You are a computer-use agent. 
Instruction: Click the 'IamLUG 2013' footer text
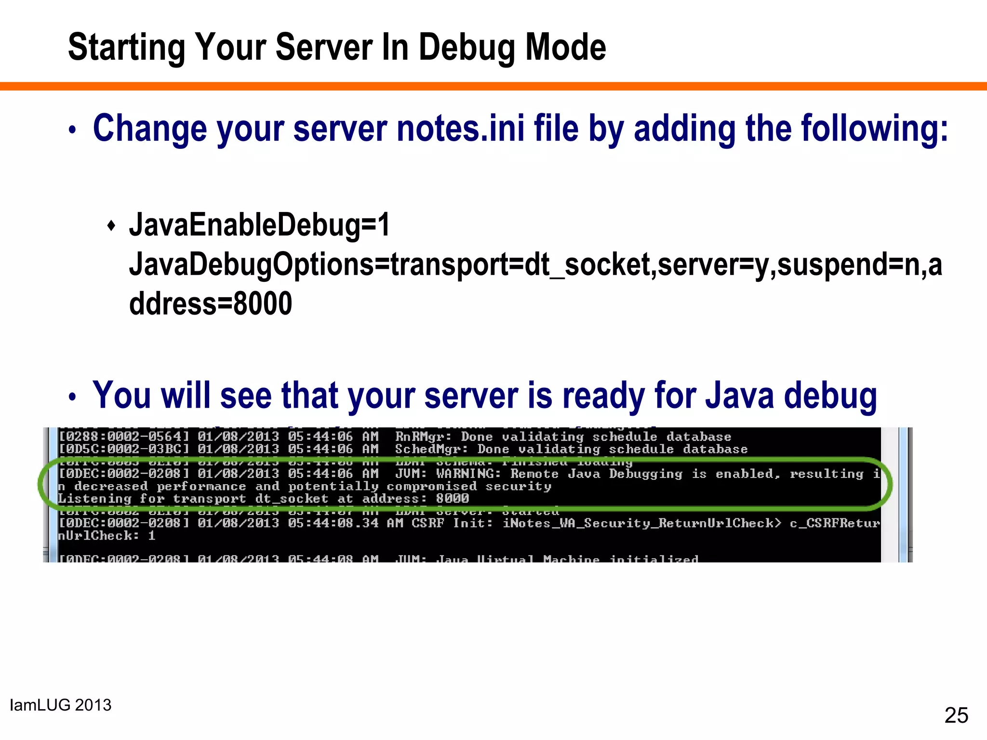[61, 705]
